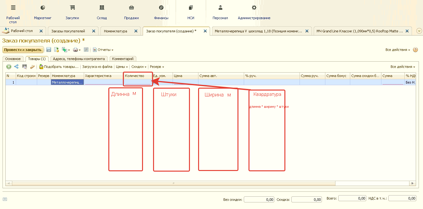Open the Скидки dropdown
Viewport: 423px width, 209px height.
pos(139,67)
